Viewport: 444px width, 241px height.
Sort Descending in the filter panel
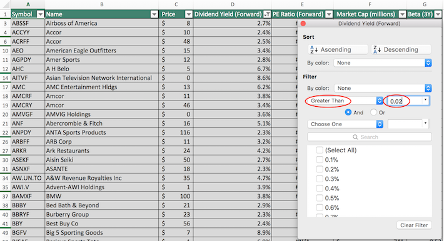point(401,49)
